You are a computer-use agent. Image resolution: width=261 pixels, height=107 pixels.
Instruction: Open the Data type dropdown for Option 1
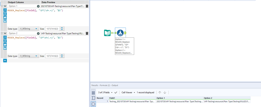pos(29,28)
